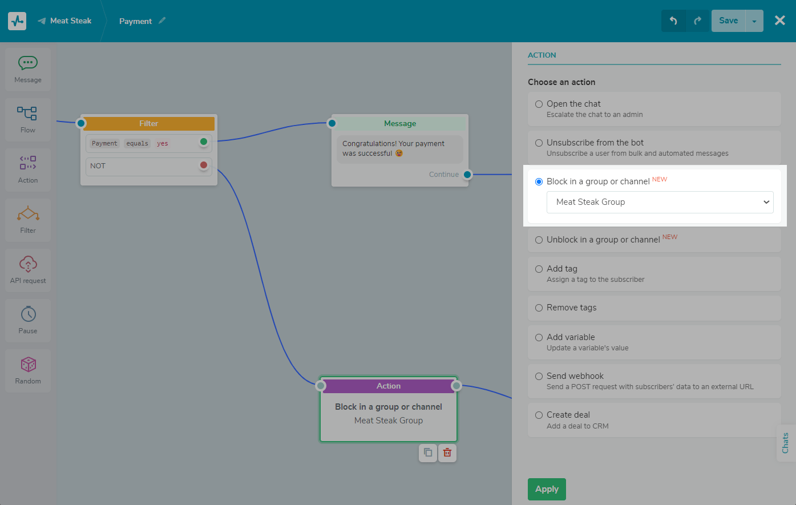Click the red NOT output connector dot
This screenshot has width=796, height=505.
pyautogui.click(x=204, y=165)
